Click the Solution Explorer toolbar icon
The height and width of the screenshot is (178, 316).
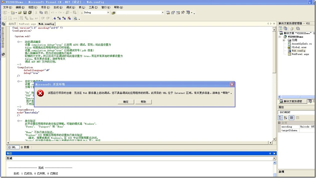coord(168,13)
